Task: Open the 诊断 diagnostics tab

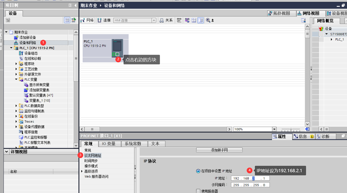Action: (325, 137)
